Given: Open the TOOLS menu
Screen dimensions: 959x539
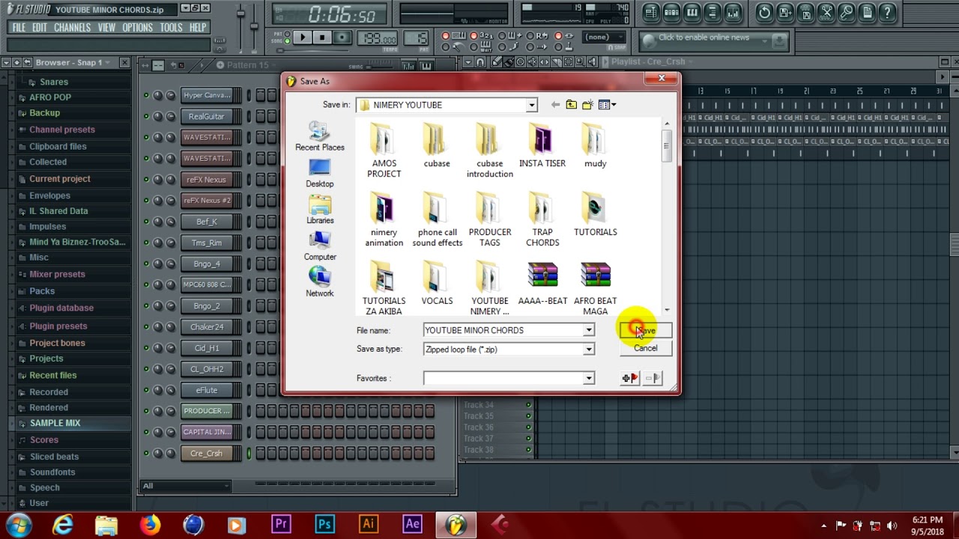Looking at the screenshot, I should 171,28.
